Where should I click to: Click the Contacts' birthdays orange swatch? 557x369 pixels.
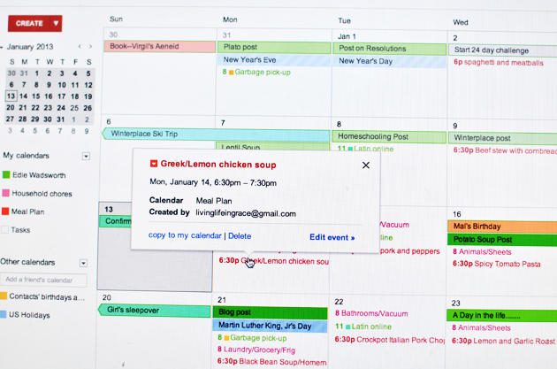4,296
